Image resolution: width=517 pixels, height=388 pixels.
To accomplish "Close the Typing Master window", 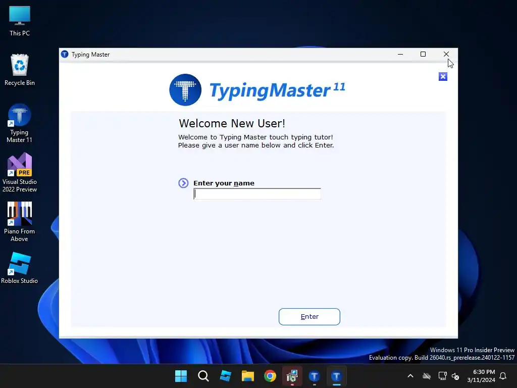I will (446, 55).
